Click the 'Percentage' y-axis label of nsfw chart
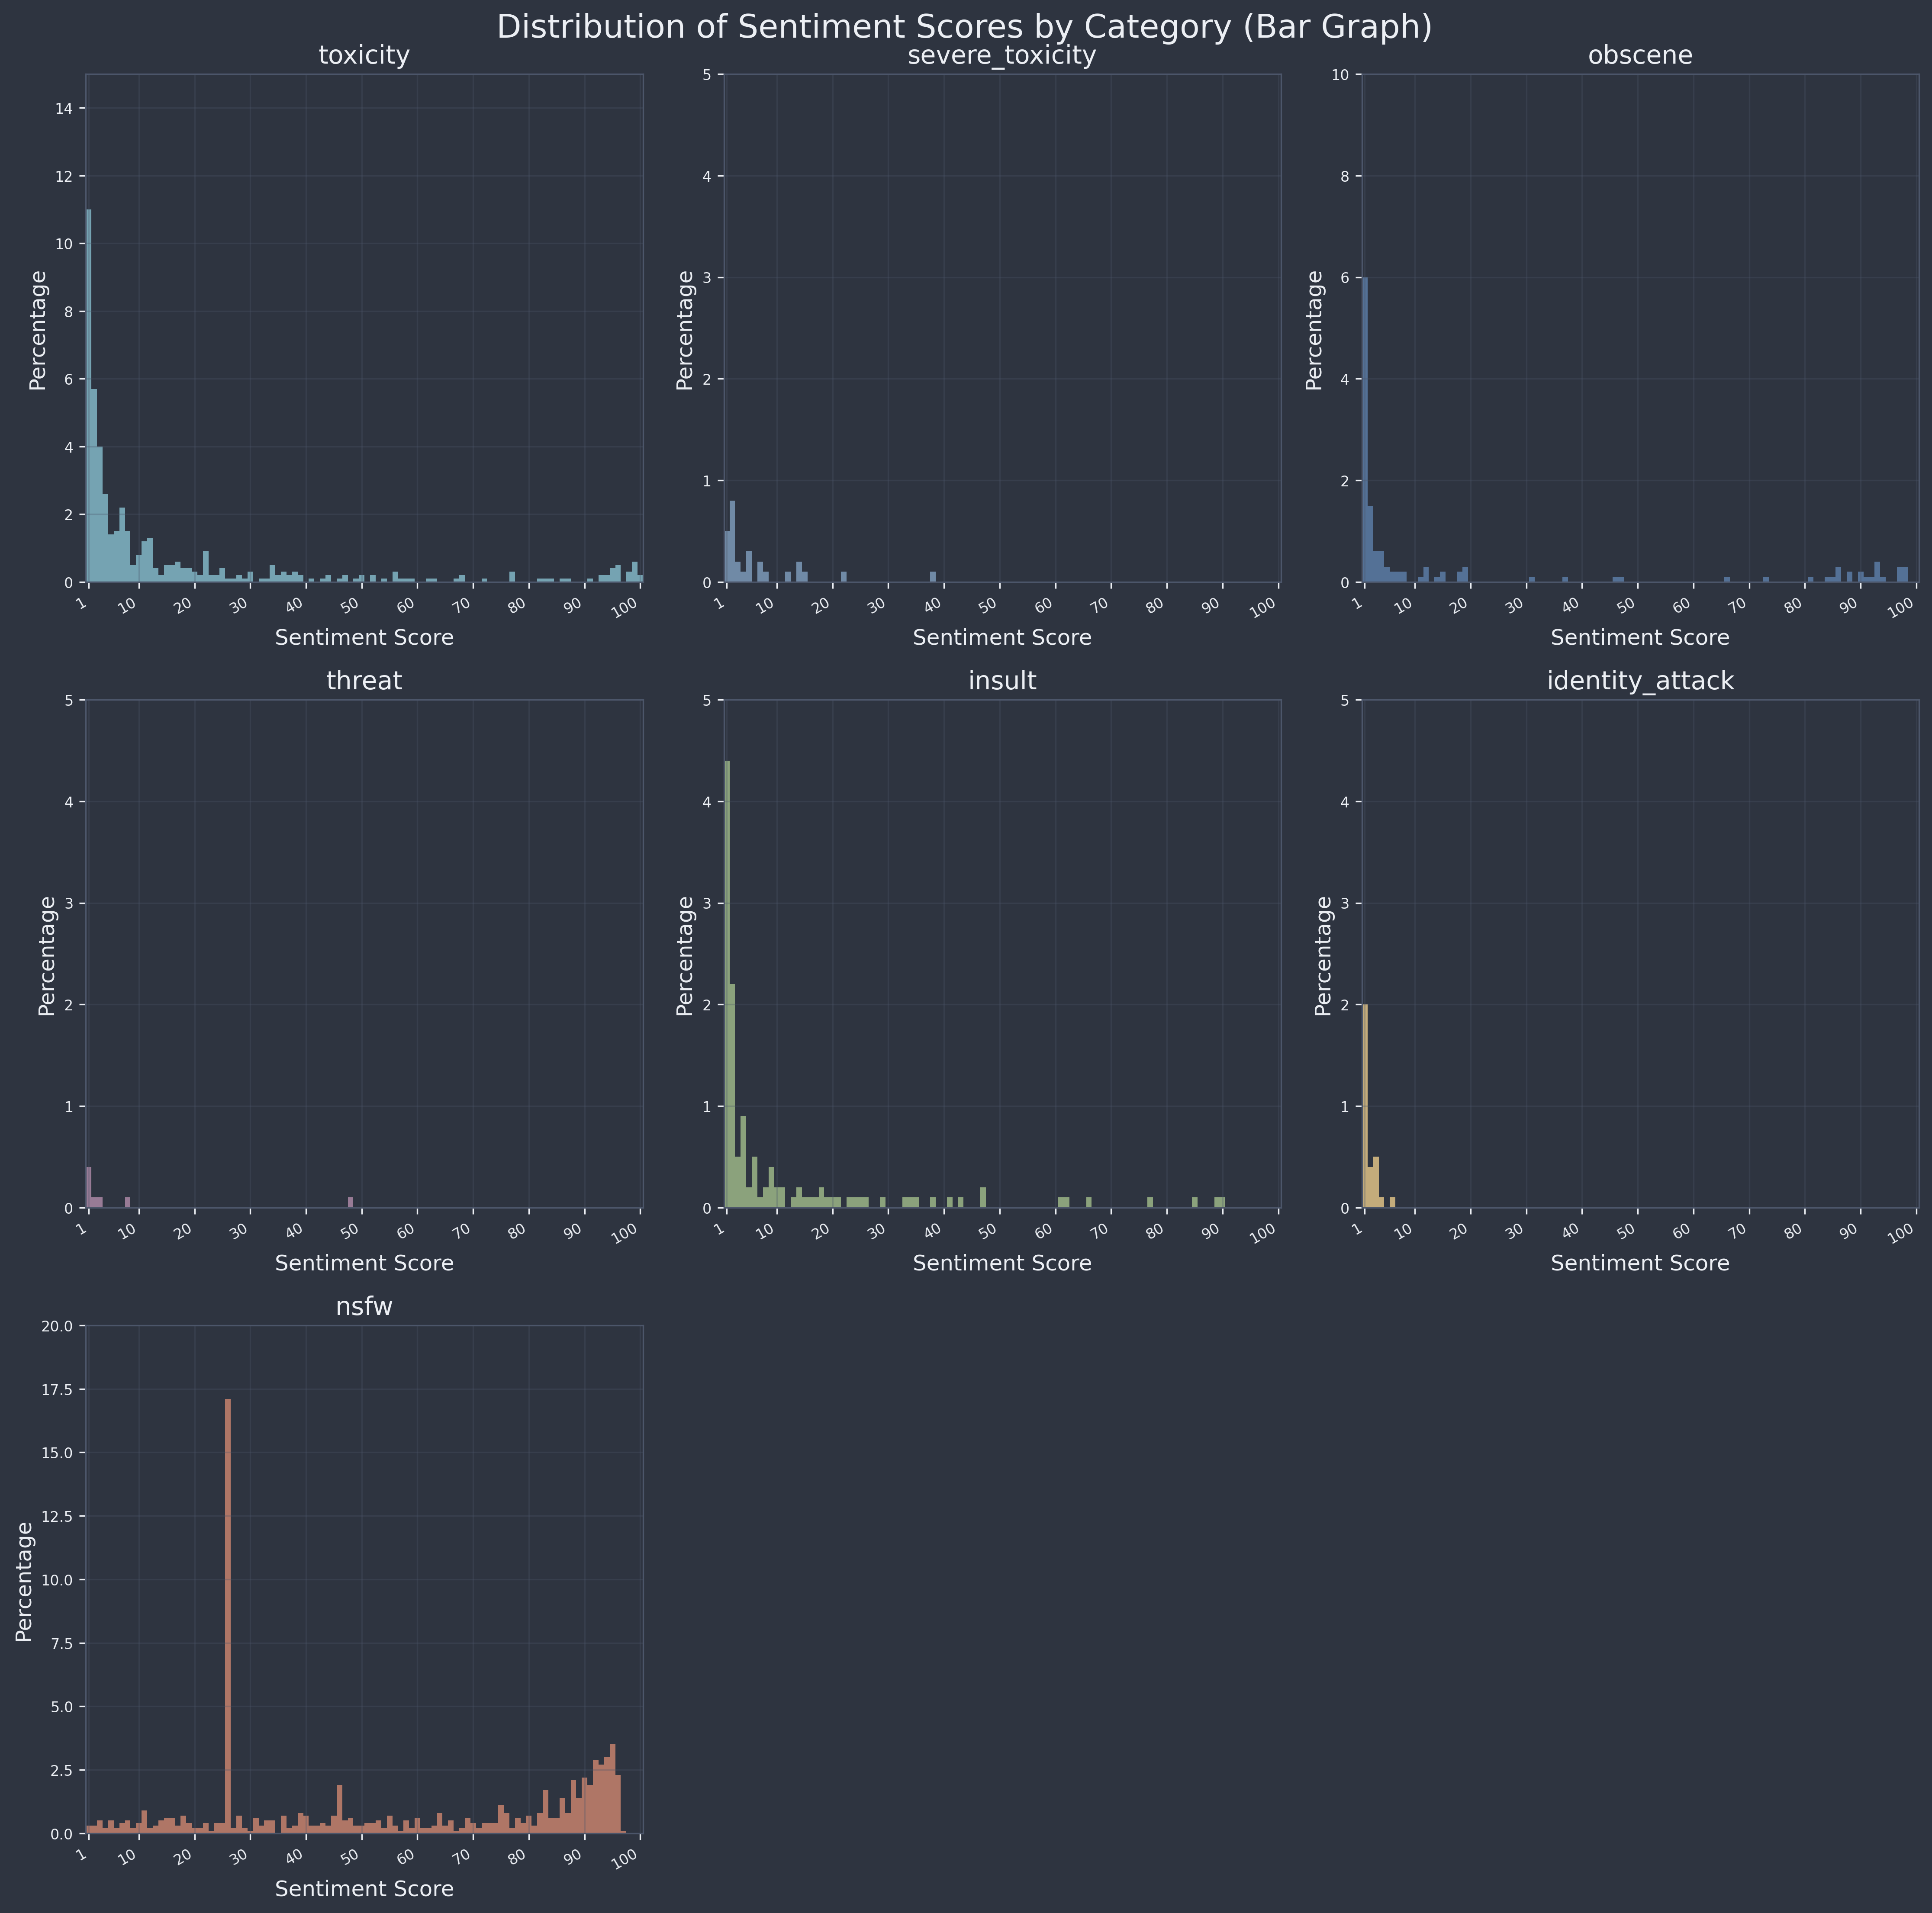The image size is (1932, 1913). (x=24, y=1581)
